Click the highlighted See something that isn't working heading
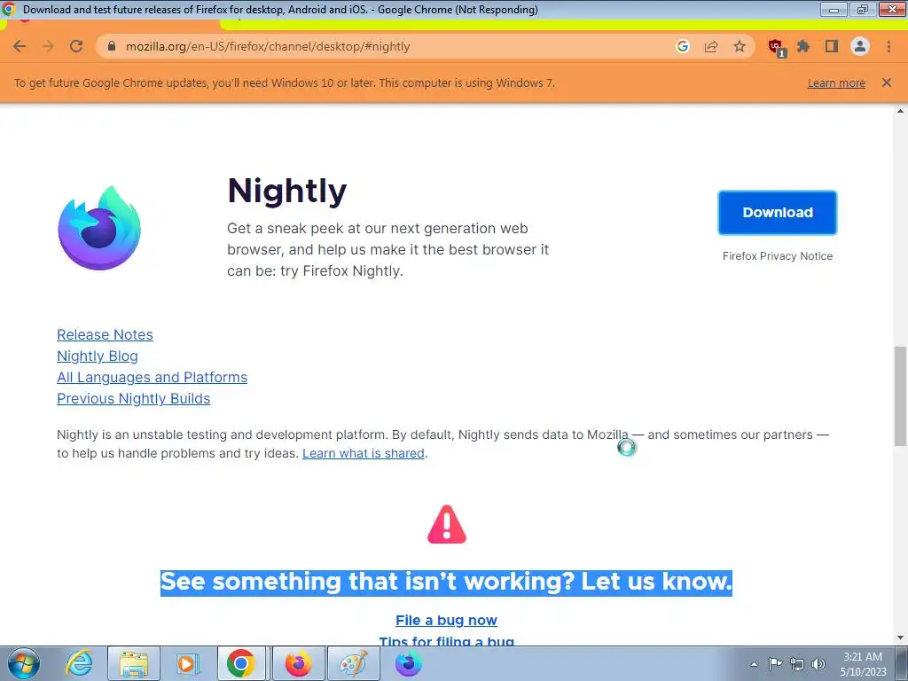Image resolution: width=908 pixels, height=681 pixels. click(447, 582)
